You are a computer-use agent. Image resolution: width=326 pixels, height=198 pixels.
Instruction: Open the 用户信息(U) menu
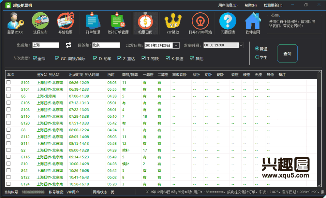(x=228, y=5)
